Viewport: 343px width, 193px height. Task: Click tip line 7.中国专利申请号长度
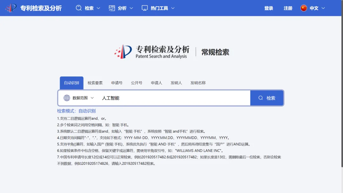point(169,160)
